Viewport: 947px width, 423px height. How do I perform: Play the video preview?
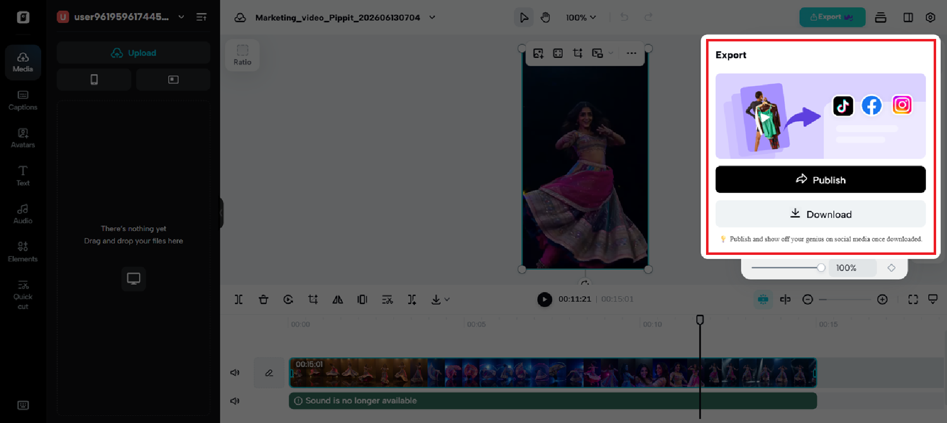pyautogui.click(x=544, y=299)
